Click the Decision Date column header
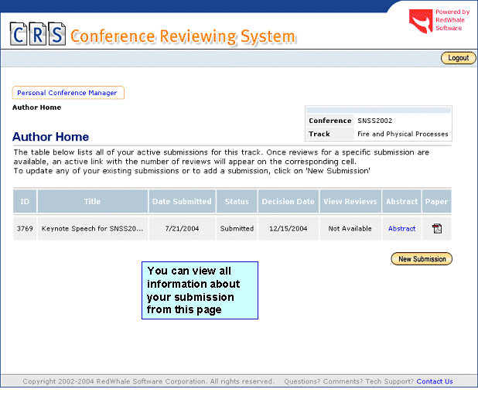Viewport: 478px width, 413px height. coord(289,202)
